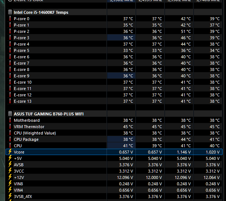
Task: Select the P-core 5 sensor label
Action: [21, 50]
